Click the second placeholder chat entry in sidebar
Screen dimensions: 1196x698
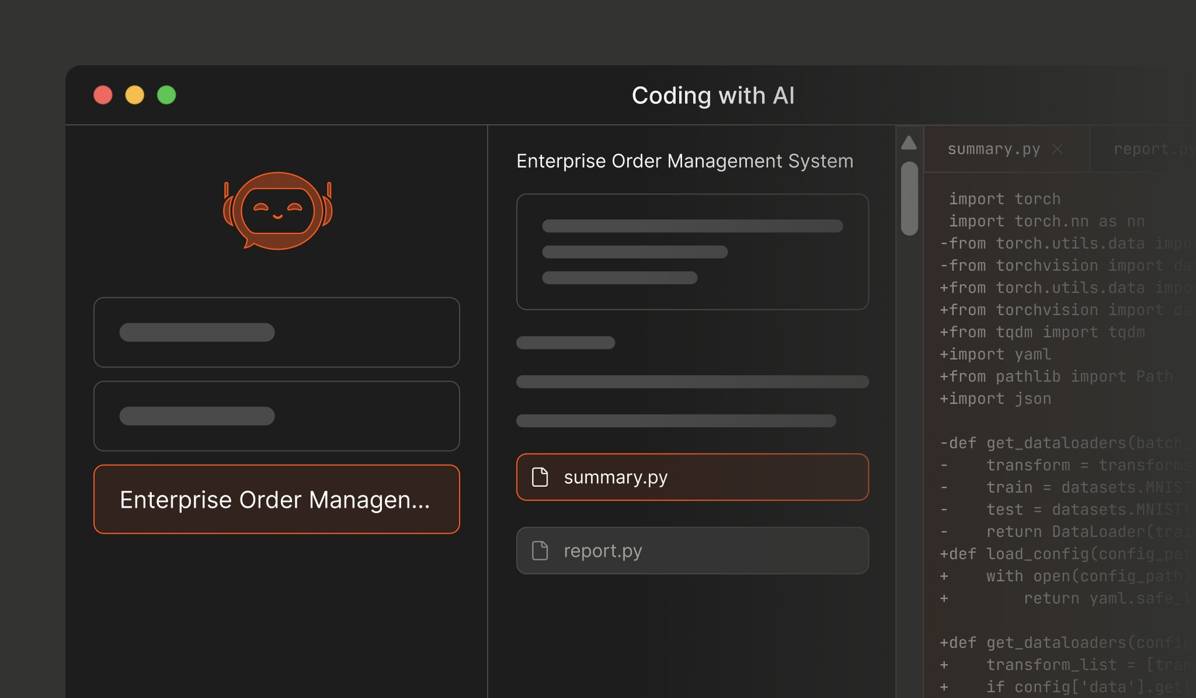pos(277,415)
